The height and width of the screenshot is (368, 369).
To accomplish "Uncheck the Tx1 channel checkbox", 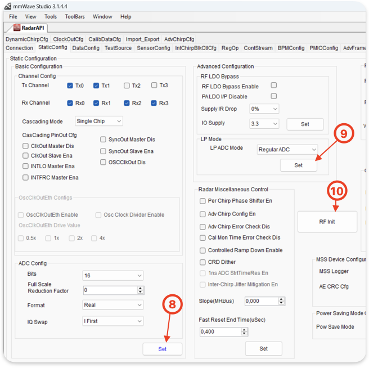I will point(96,86).
